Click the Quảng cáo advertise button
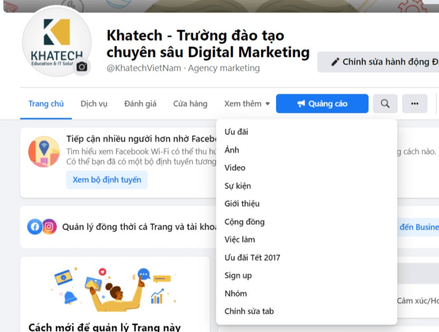Viewport: 439px width, 332px height. (x=322, y=104)
